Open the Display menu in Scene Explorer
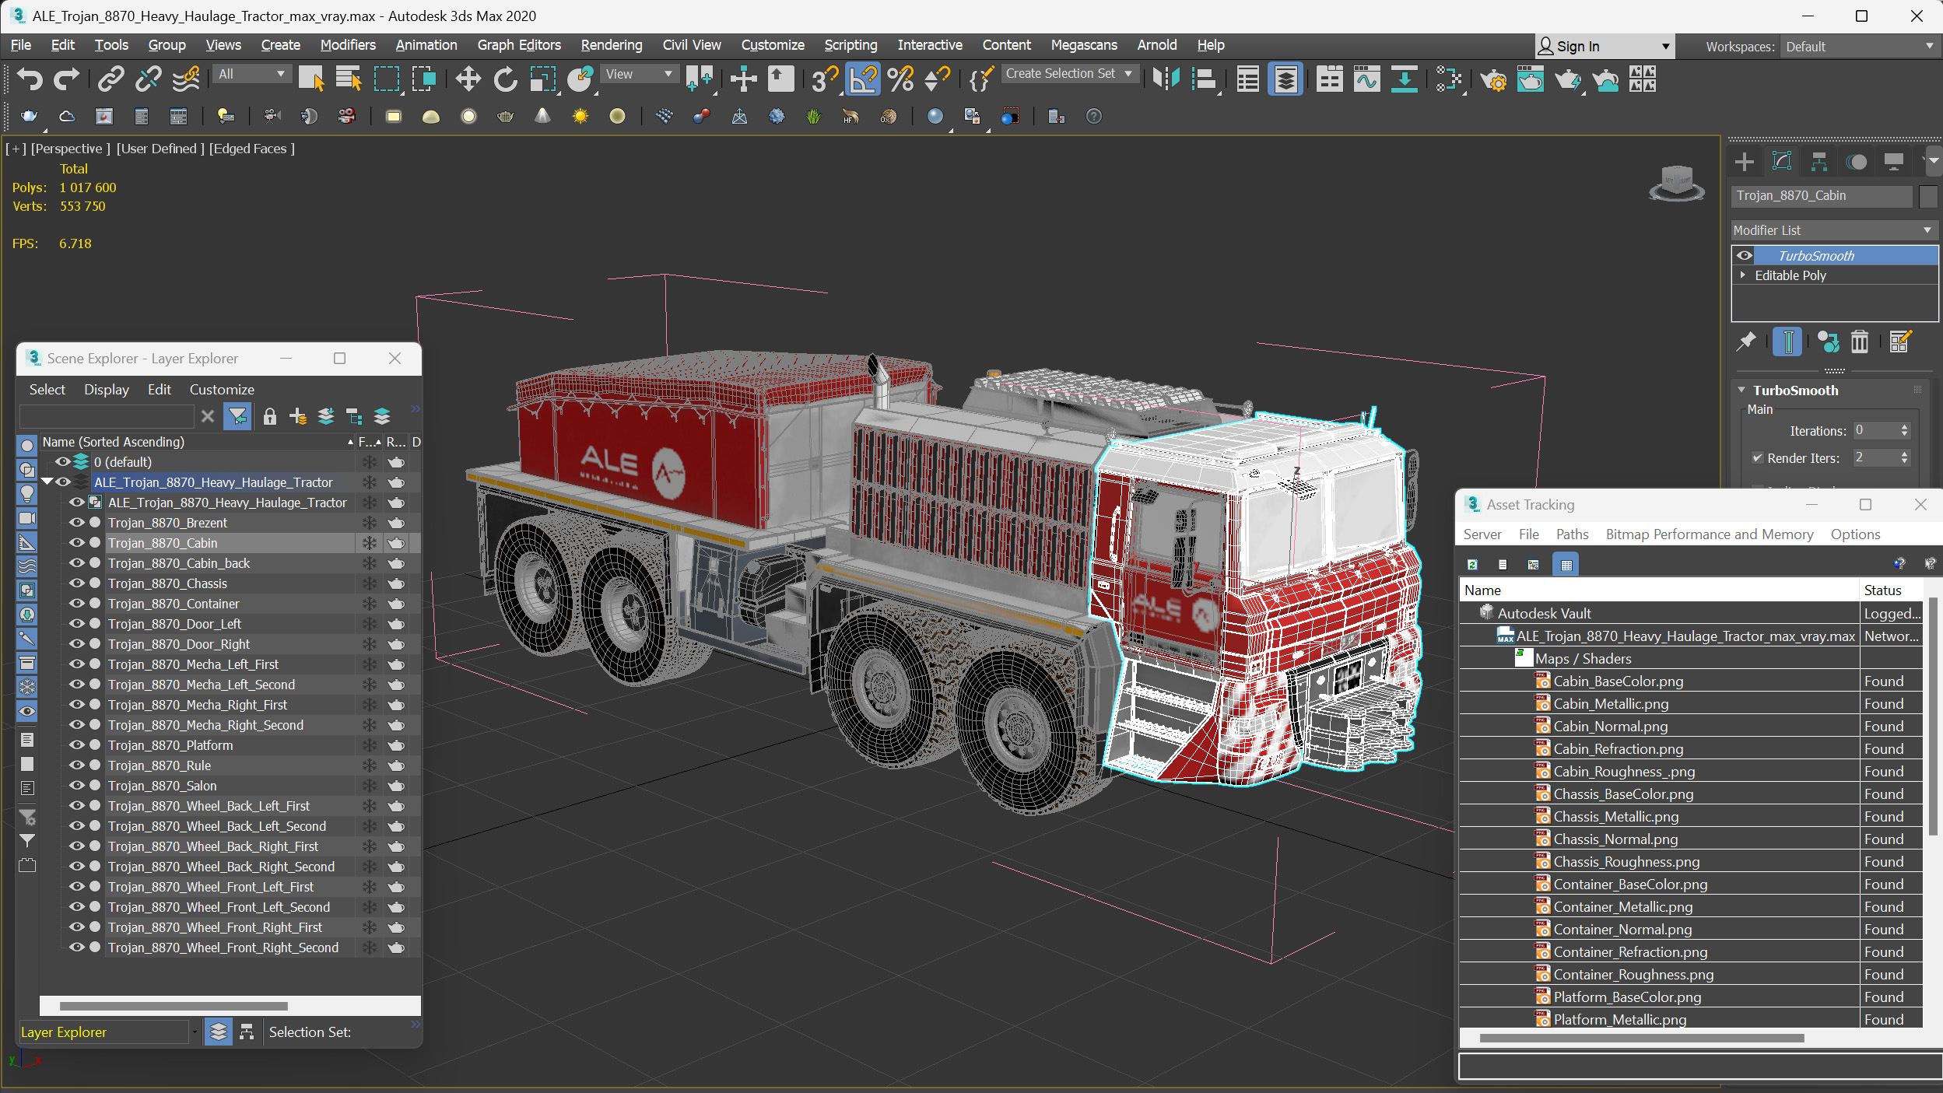1943x1093 pixels. click(x=107, y=390)
